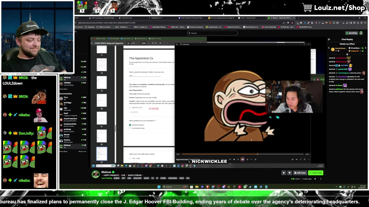Open Home | Powerball bookmark
This screenshot has height=207, width=369.
(x=269, y=27)
